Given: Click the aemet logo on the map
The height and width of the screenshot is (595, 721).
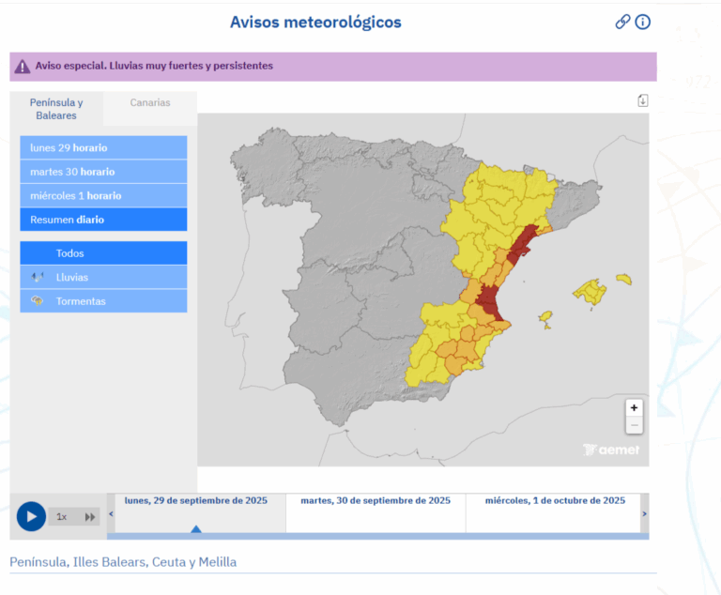Looking at the screenshot, I should [x=611, y=450].
